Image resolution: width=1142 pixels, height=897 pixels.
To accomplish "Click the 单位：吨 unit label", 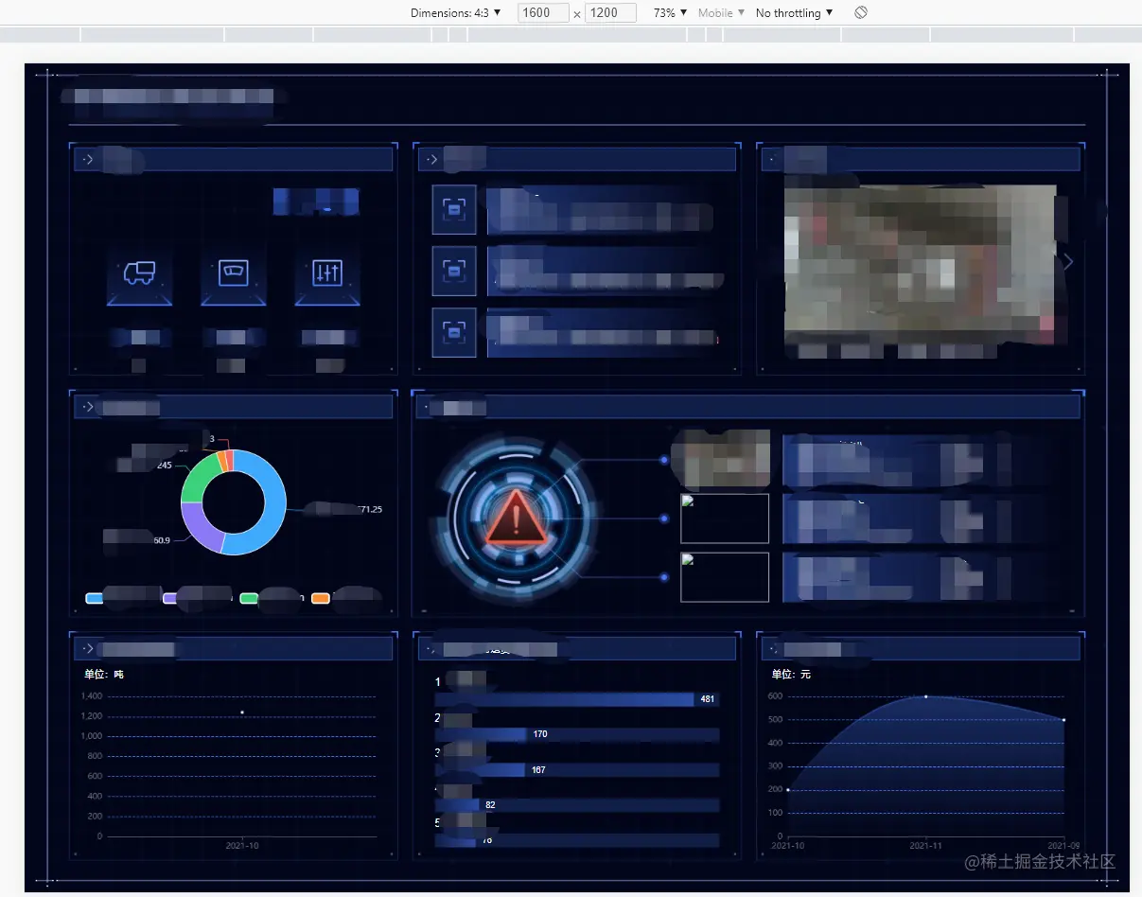I will click(104, 675).
